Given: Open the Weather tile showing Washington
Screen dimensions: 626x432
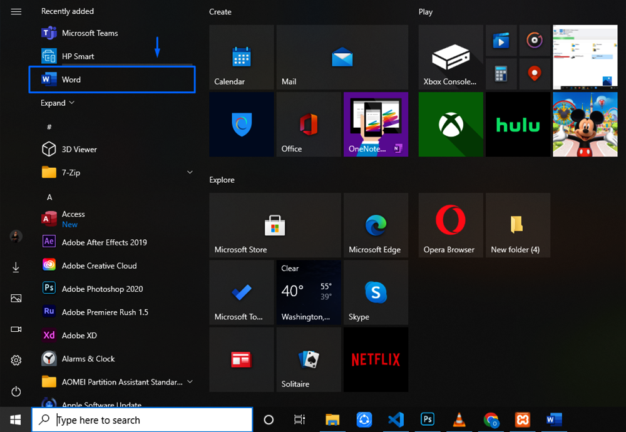Looking at the screenshot, I should point(308,292).
